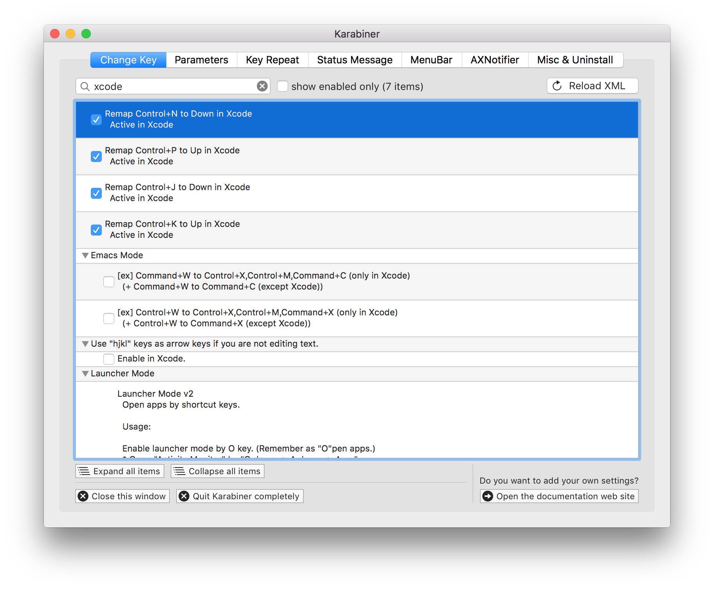This screenshot has width=714, height=590.
Task: Enable Command+W to Control+X,Control+M,Command+C option
Action: (x=109, y=282)
